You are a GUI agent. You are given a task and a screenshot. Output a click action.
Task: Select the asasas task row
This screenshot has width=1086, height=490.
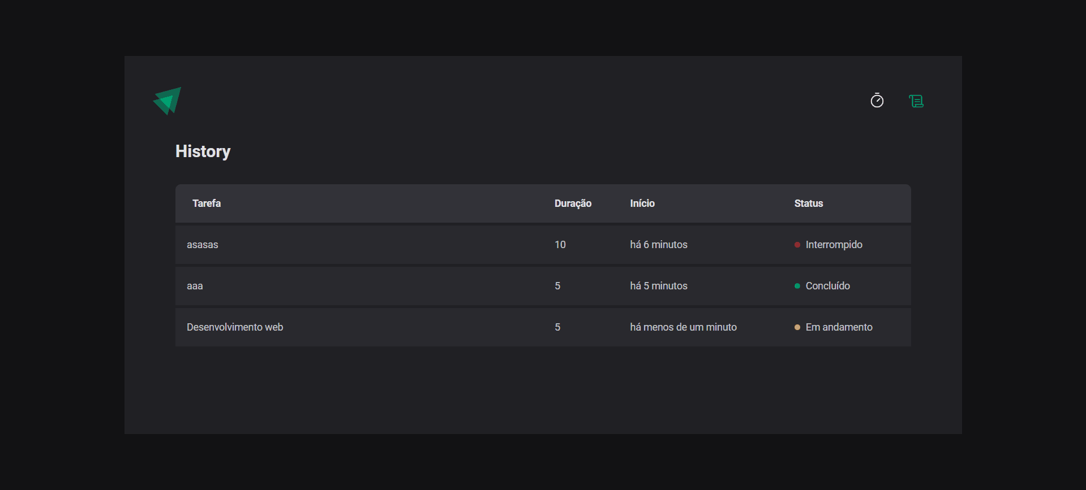(203, 245)
